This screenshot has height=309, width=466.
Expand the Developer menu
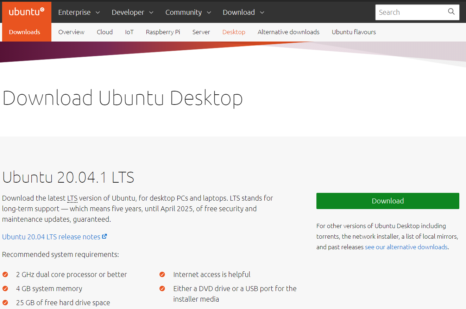click(133, 12)
